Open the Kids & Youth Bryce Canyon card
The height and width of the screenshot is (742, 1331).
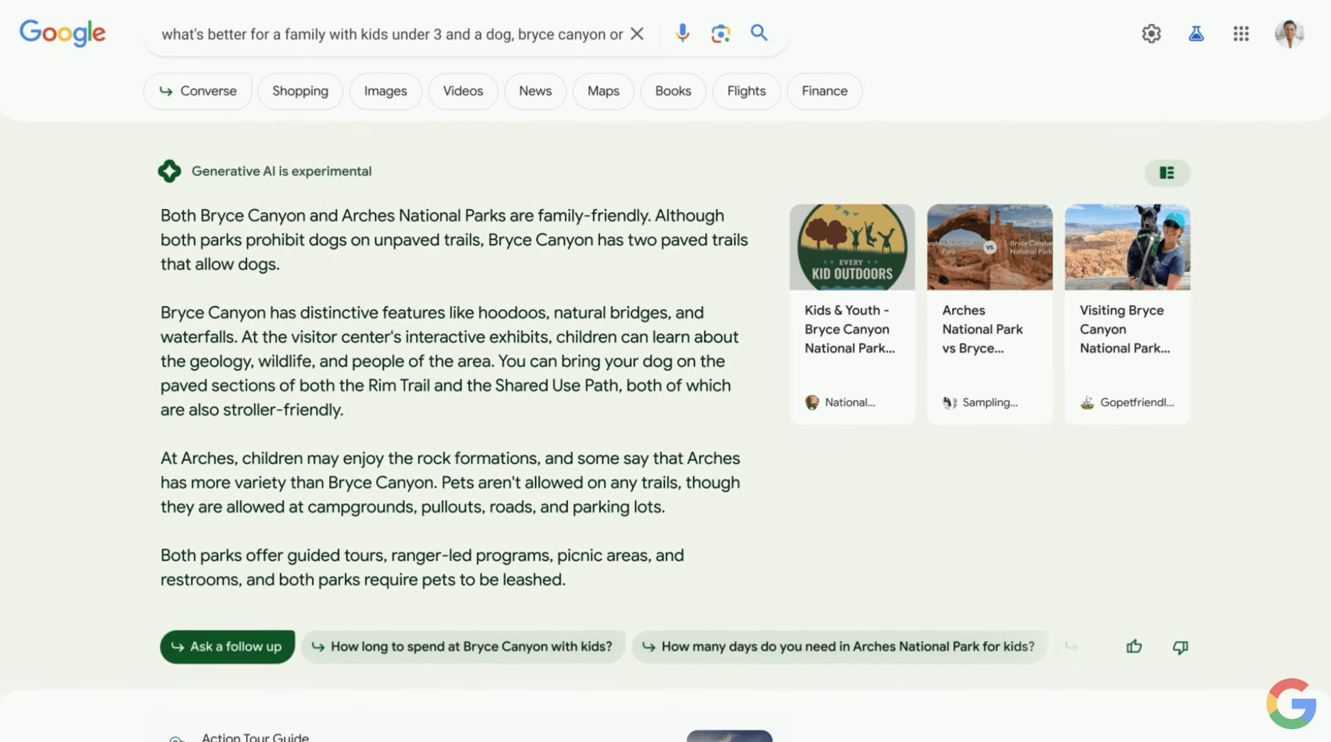pos(852,314)
